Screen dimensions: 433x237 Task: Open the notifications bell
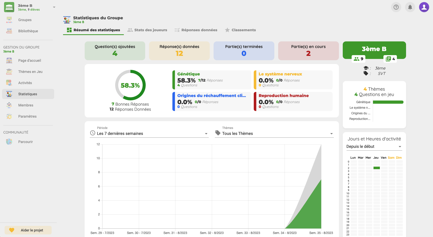point(410,7)
